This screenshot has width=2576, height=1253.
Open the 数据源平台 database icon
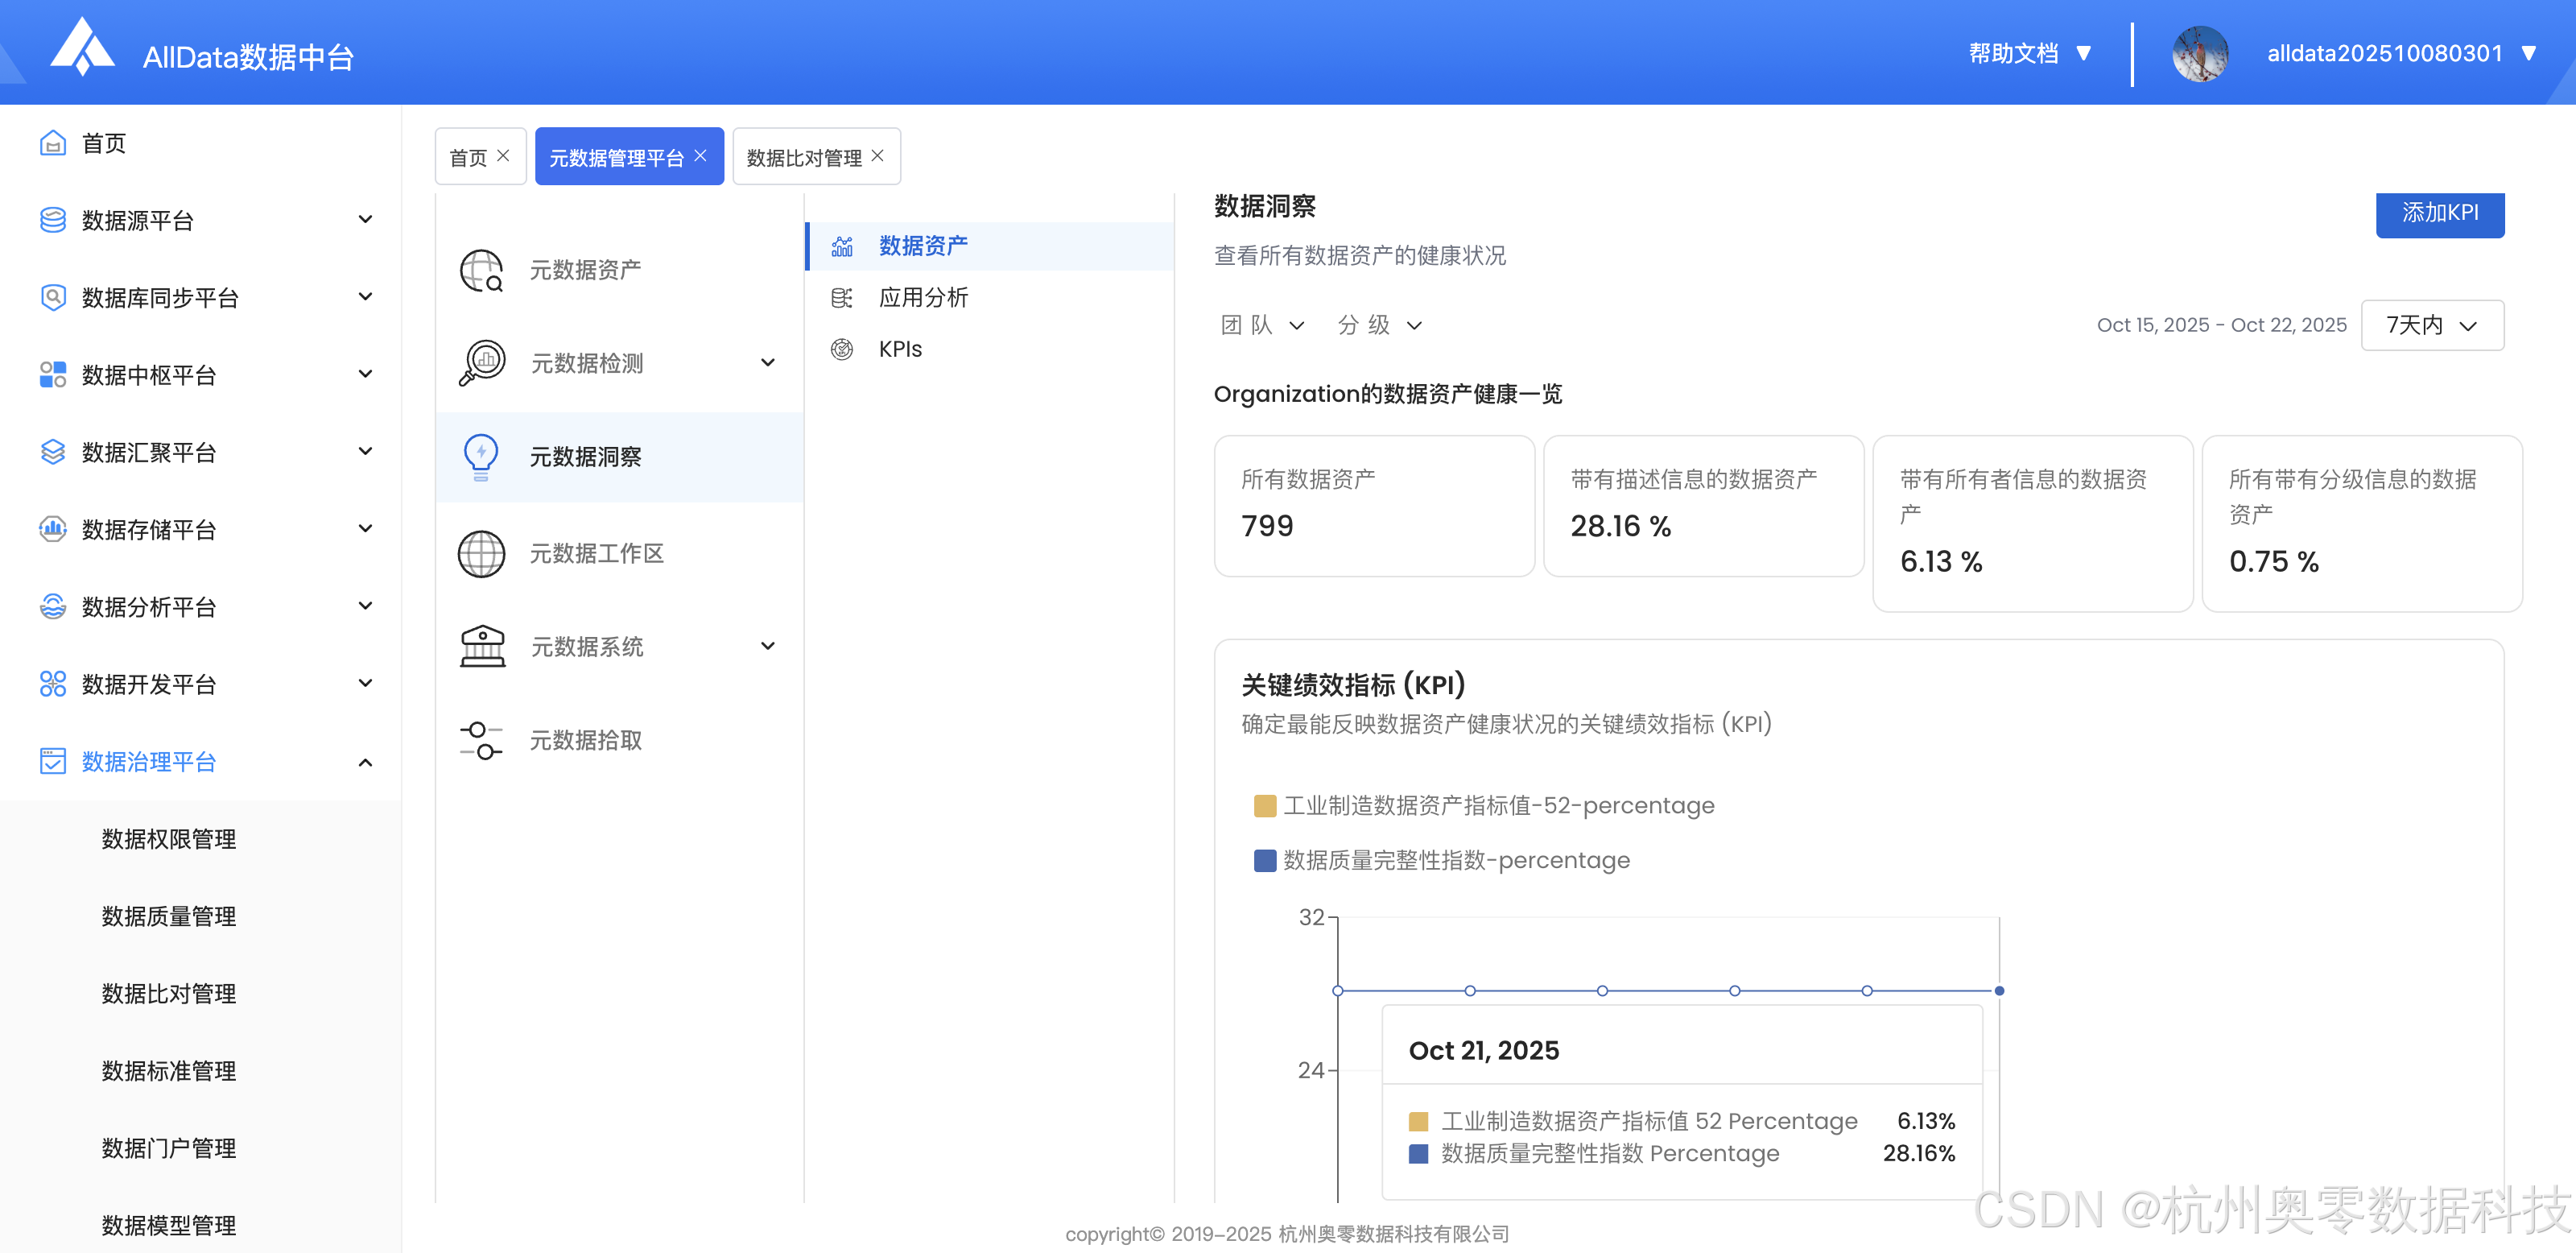(53, 220)
